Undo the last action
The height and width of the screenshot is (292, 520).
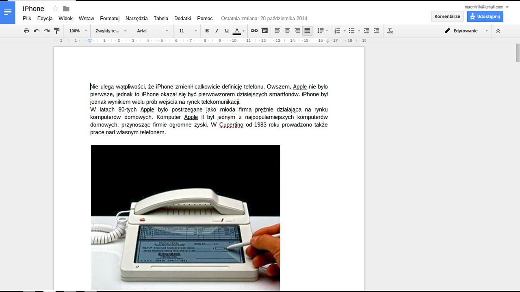[37, 31]
